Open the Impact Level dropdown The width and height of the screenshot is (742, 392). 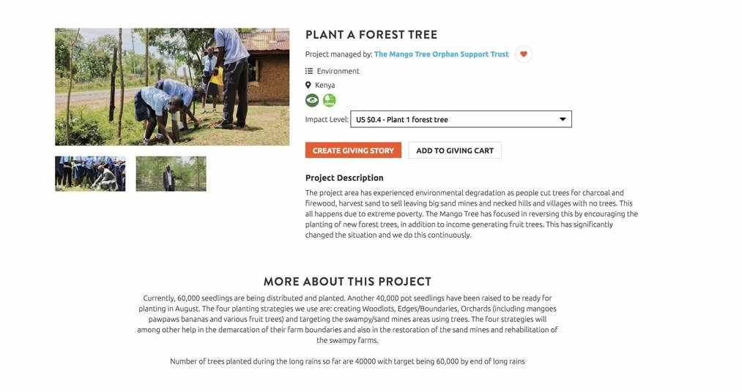461,119
